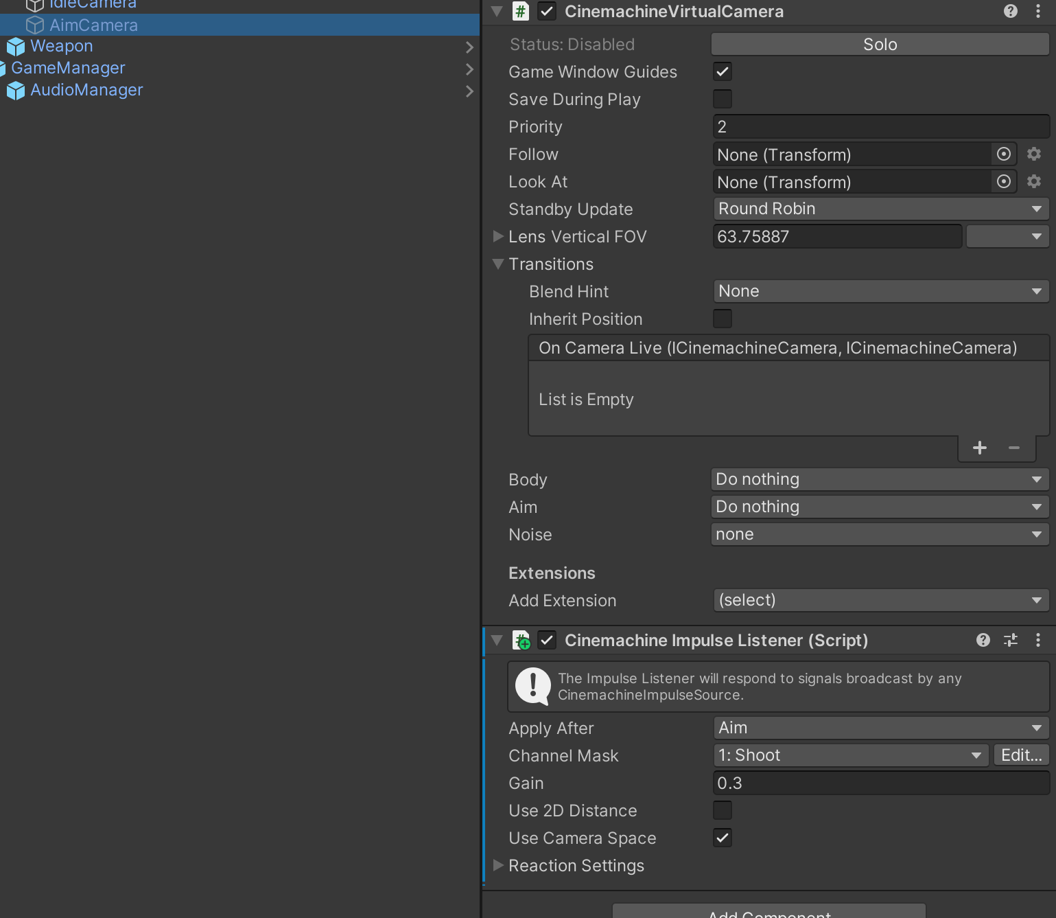Open Body Do nothing dropdown

pos(880,479)
